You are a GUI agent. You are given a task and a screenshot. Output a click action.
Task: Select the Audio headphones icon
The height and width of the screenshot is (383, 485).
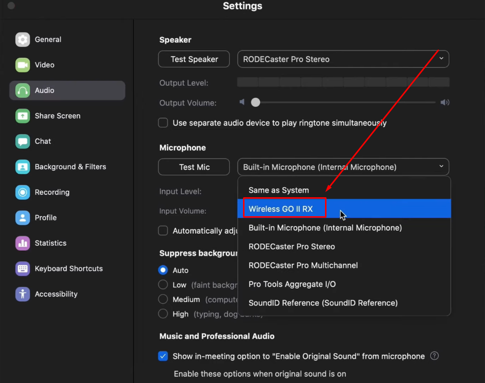click(x=22, y=90)
